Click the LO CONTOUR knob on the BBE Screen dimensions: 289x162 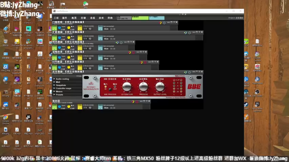[127, 86]
